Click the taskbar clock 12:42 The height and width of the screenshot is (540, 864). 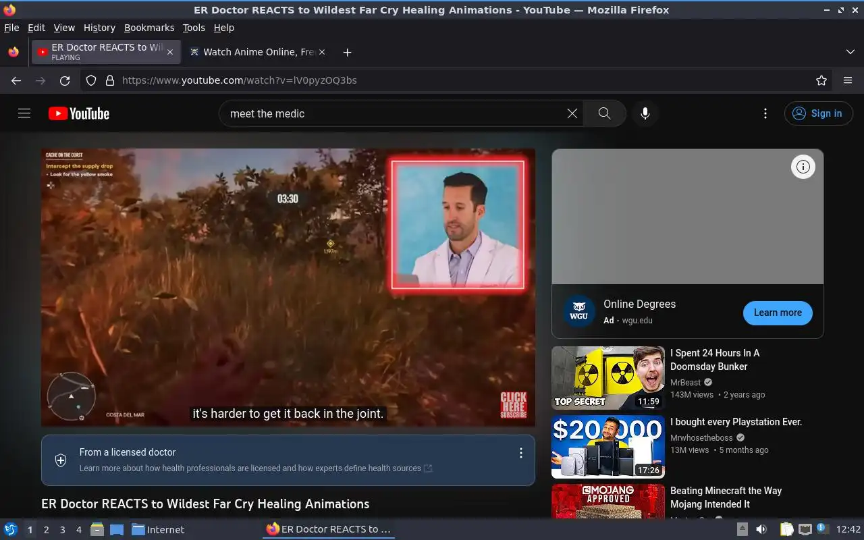[x=848, y=529]
